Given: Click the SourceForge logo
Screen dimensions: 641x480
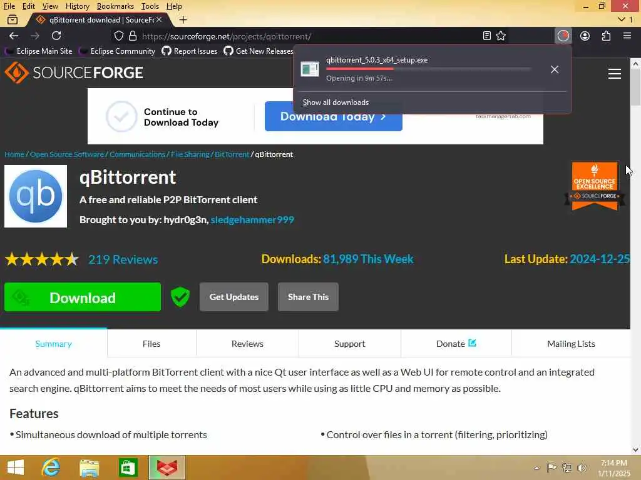Looking at the screenshot, I should coord(74,72).
